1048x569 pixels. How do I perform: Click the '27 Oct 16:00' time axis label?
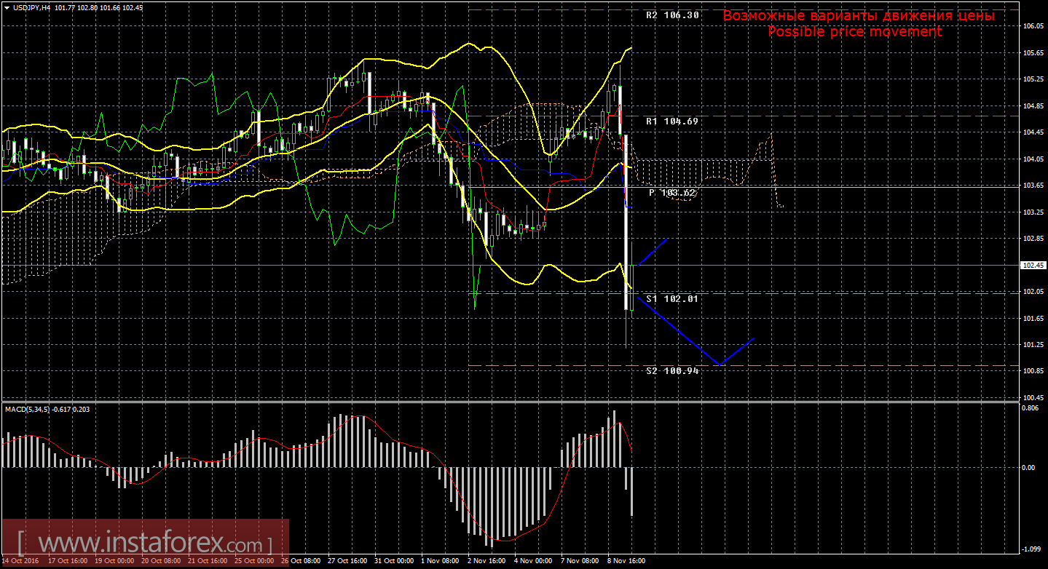pos(346,562)
